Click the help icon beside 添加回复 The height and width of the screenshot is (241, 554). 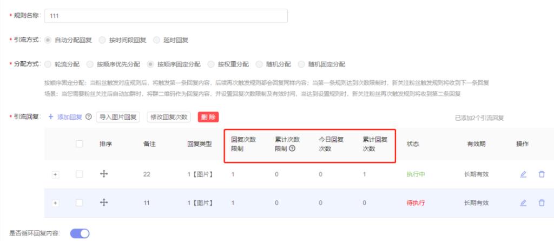pyautogui.click(x=89, y=117)
